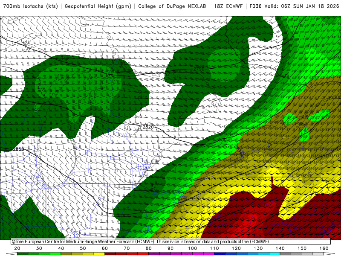Click the darkest green swatch below 20
Image resolution: width=341 pixels, height=256 pixels.
click(23, 254)
